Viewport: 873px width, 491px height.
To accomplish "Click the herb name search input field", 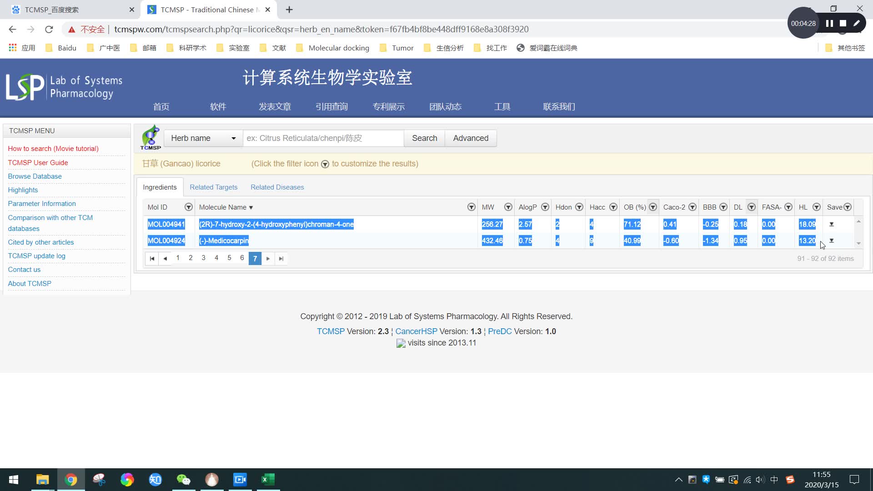I will click(323, 138).
